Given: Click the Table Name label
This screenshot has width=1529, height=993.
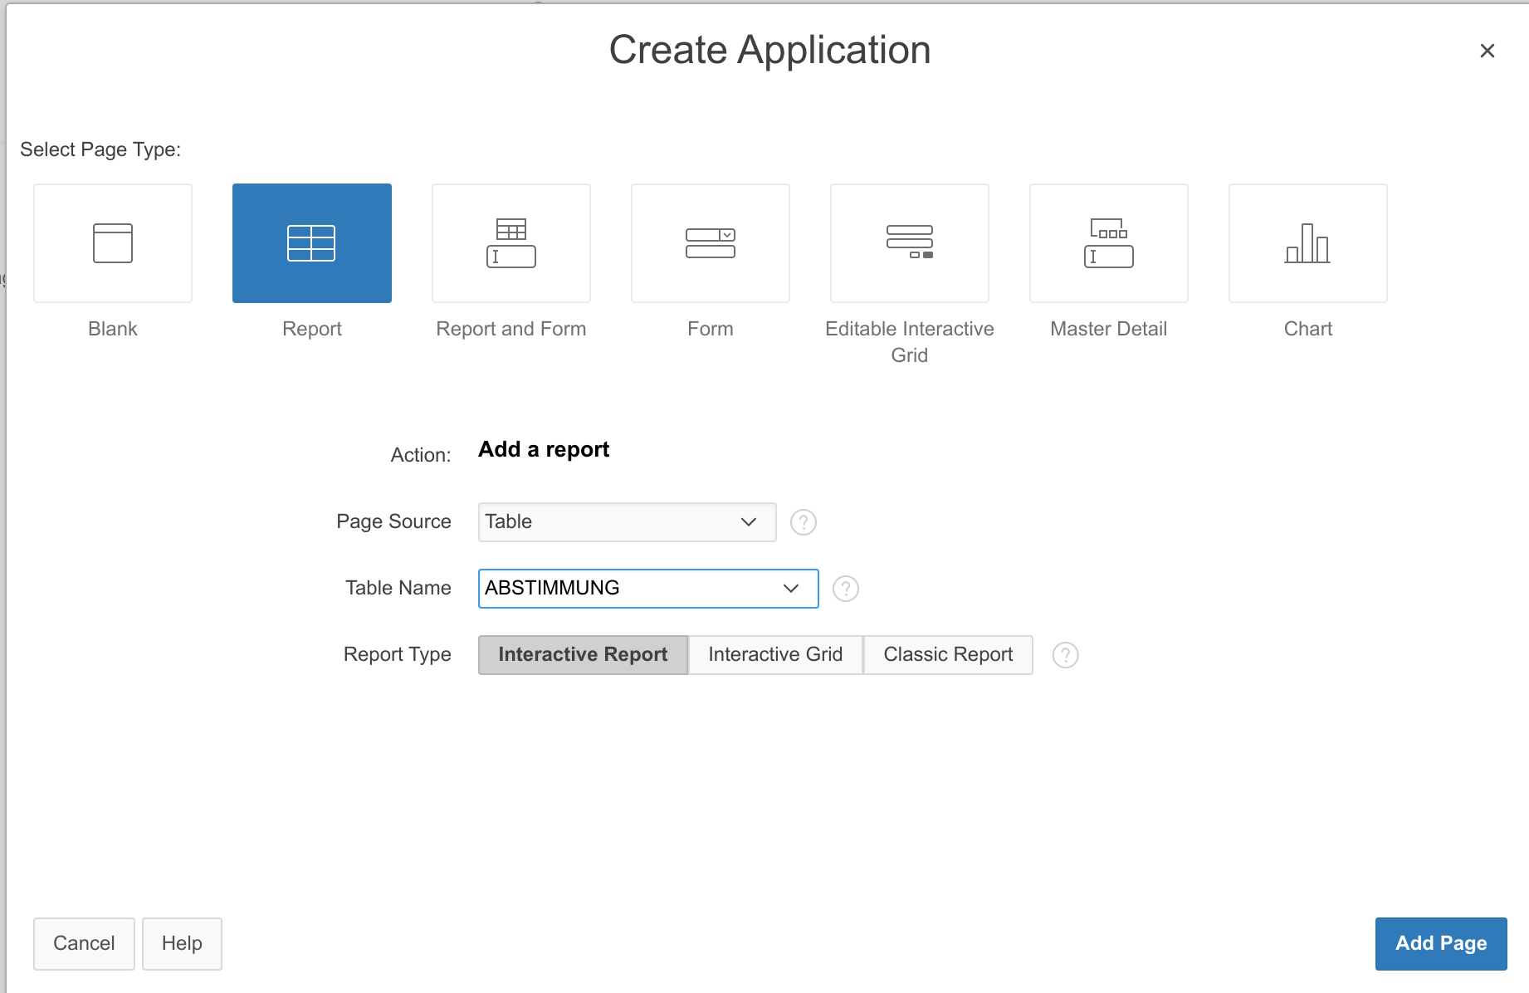Looking at the screenshot, I should pyautogui.click(x=398, y=589).
